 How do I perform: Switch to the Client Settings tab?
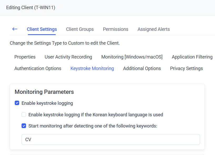click(42, 29)
